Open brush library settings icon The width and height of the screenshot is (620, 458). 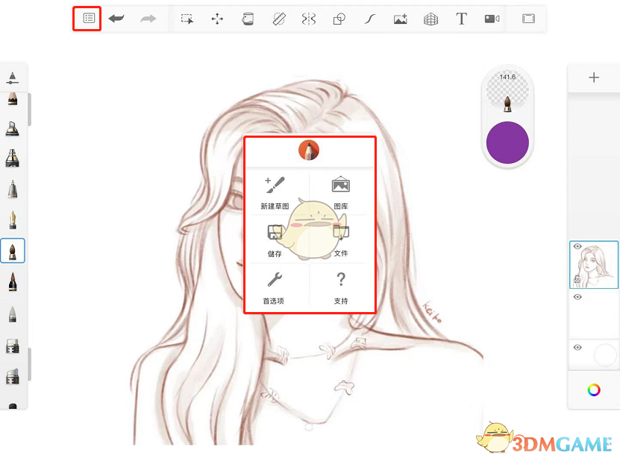pos(13,77)
